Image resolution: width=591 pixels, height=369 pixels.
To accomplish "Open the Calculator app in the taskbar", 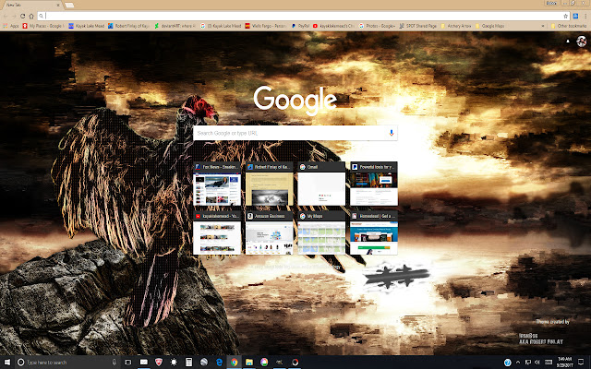I will point(188,363).
